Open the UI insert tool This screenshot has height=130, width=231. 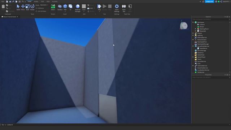[70, 7]
